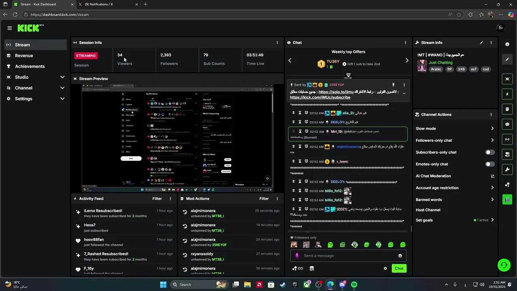The width and height of the screenshot is (517, 291).
Task: Show next weekly top gifter
Action: 407,61
